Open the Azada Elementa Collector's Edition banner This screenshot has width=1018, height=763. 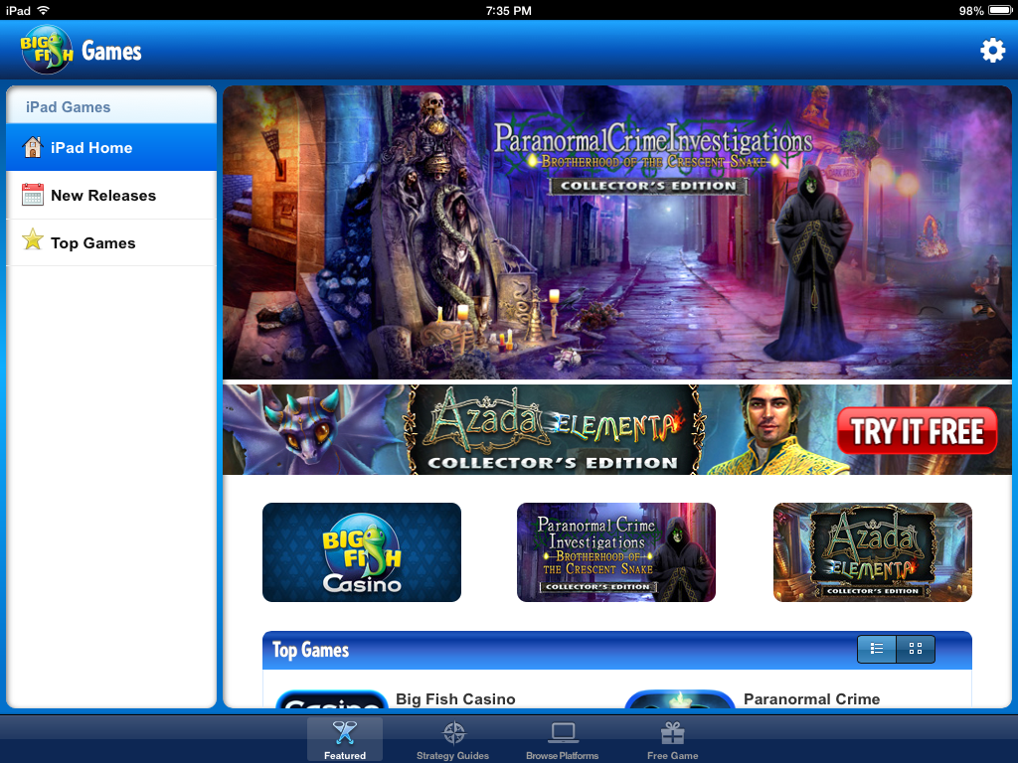click(x=616, y=429)
